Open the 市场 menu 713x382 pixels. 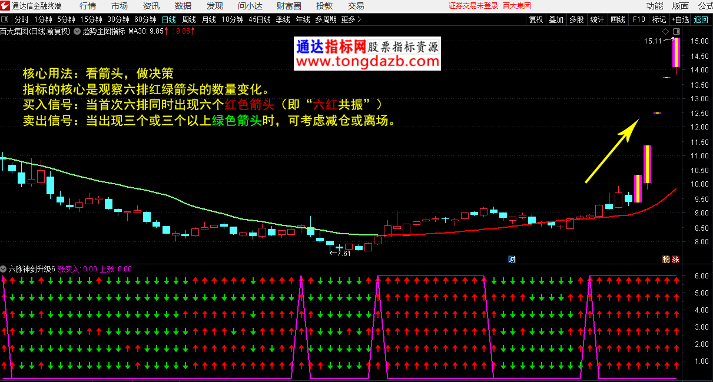pyautogui.click(x=120, y=6)
